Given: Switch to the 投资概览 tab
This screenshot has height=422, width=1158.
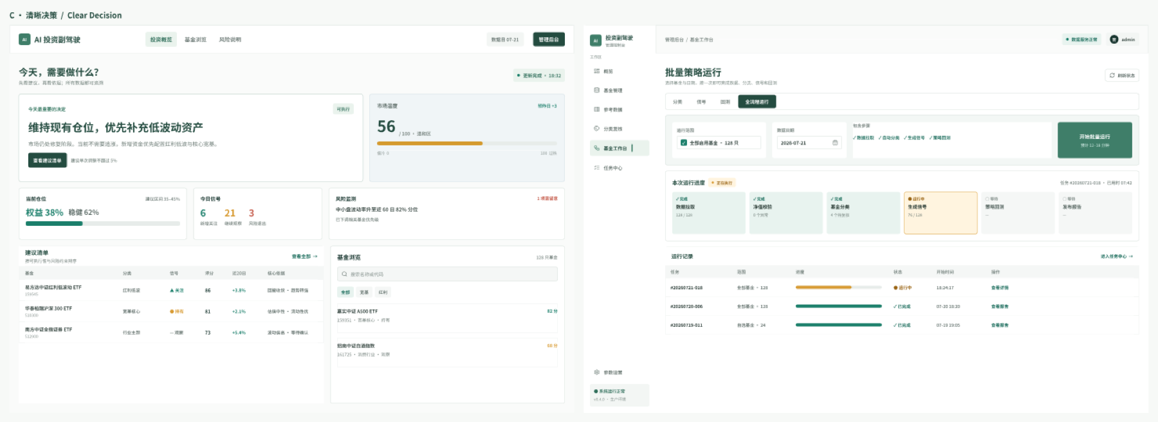Looking at the screenshot, I should coord(161,39).
